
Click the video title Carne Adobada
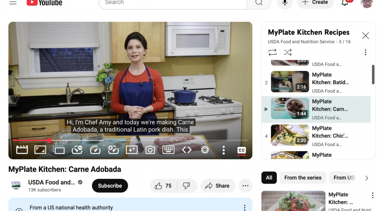pyautogui.click(x=65, y=169)
